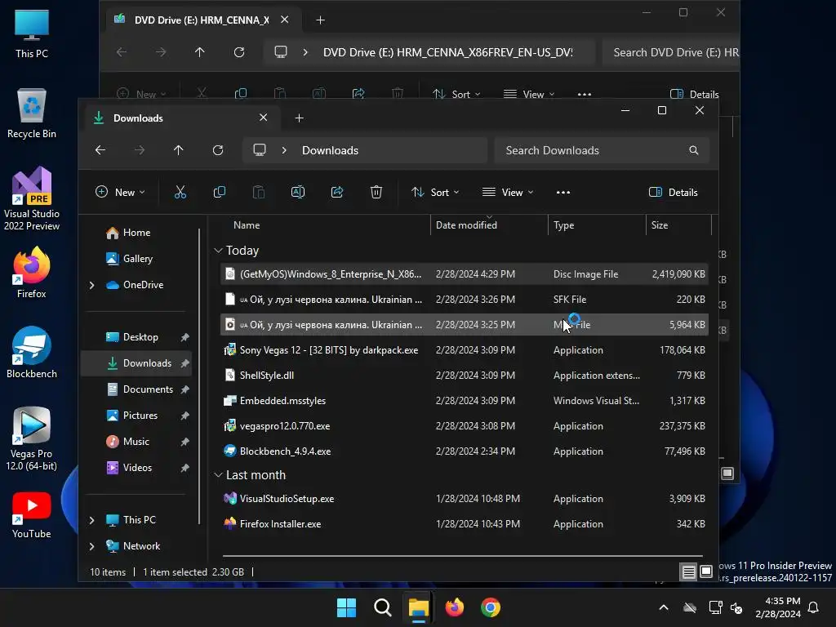Open Gallery in navigation pane

(137, 259)
